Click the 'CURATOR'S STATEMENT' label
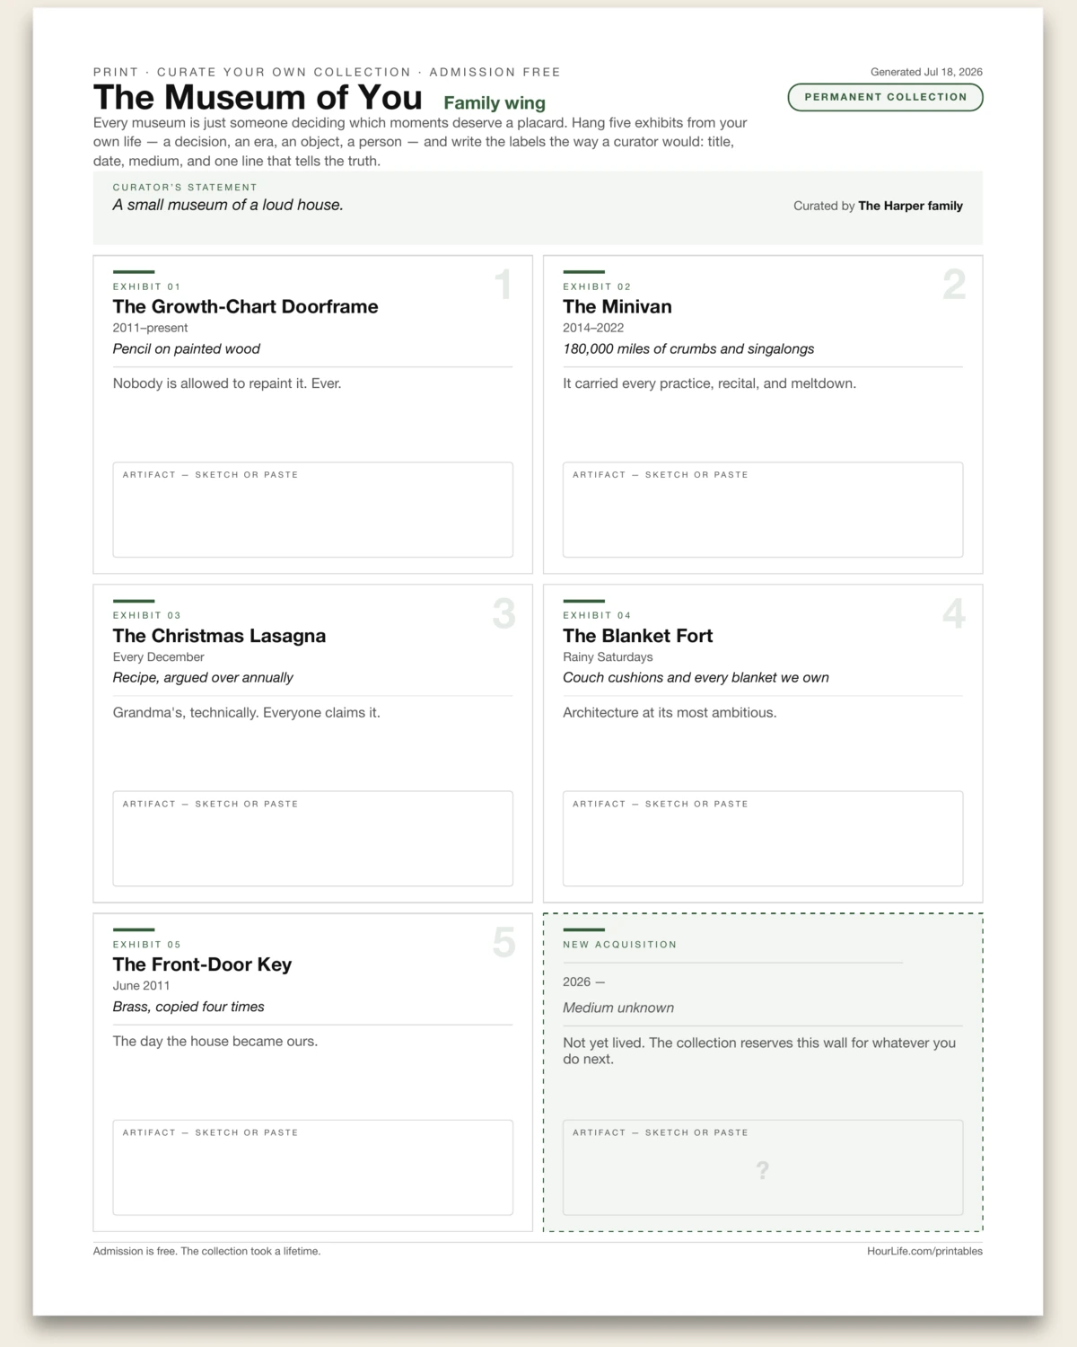 [185, 188]
